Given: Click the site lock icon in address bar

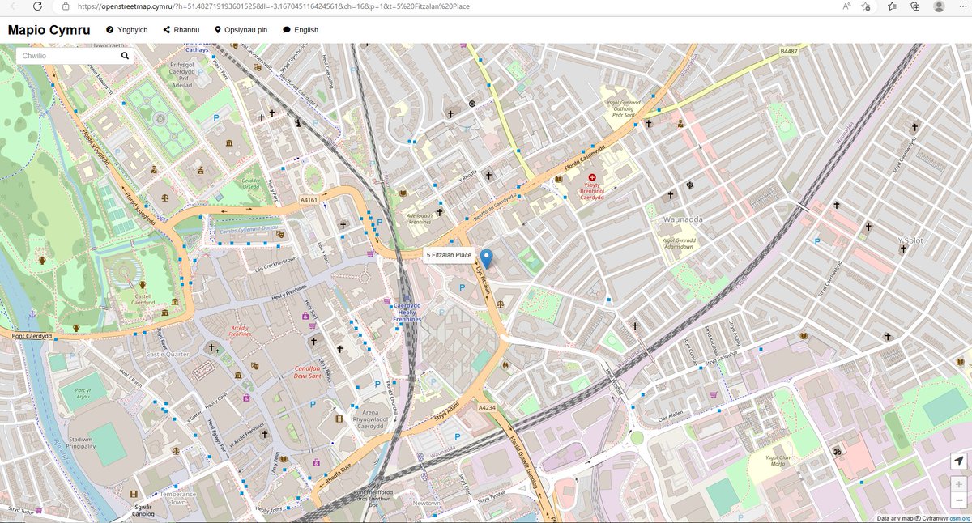Looking at the screenshot, I should [66, 6].
